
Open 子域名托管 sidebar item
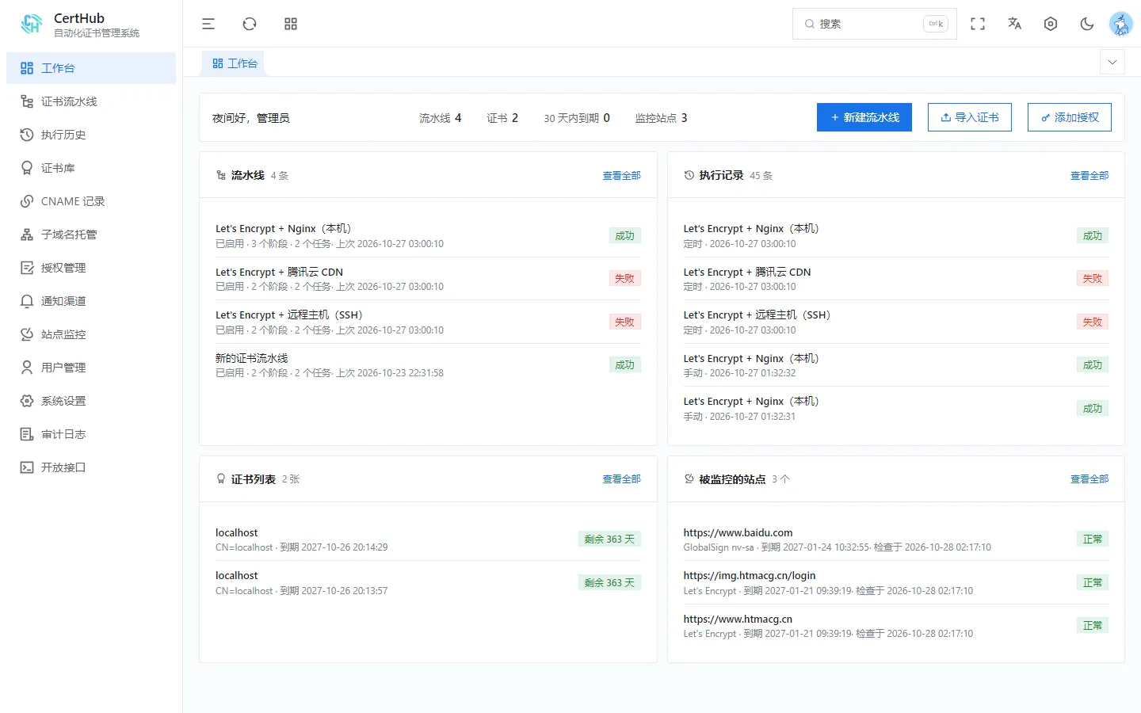click(x=91, y=234)
